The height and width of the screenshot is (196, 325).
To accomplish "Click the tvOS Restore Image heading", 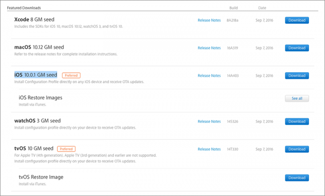I will point(41,177).
